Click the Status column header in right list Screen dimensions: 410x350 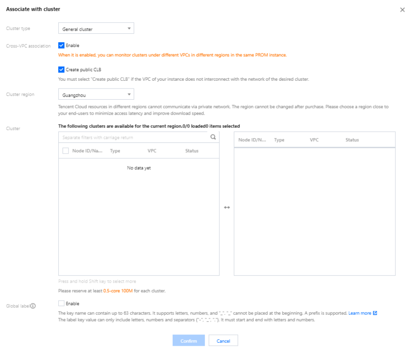352,140
